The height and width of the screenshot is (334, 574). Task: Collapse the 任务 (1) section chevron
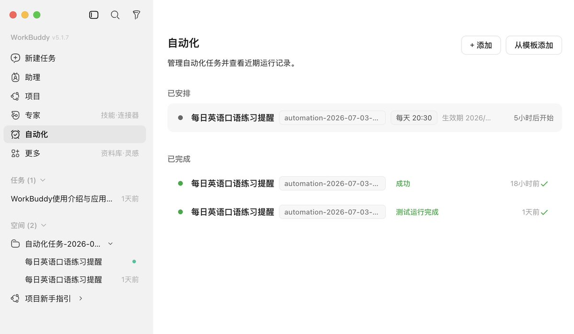point(43,180)
